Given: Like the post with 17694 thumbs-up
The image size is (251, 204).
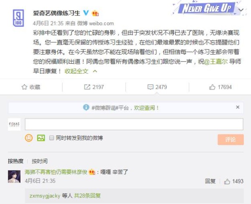Looking at the screenshot, I should pos(212,87).
